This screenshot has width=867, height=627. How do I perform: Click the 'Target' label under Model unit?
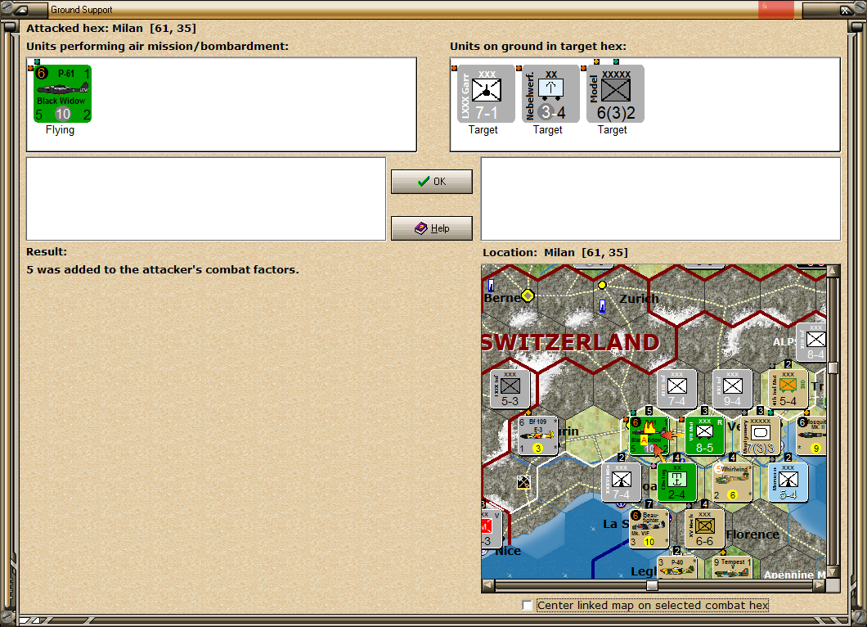point(612,129)
